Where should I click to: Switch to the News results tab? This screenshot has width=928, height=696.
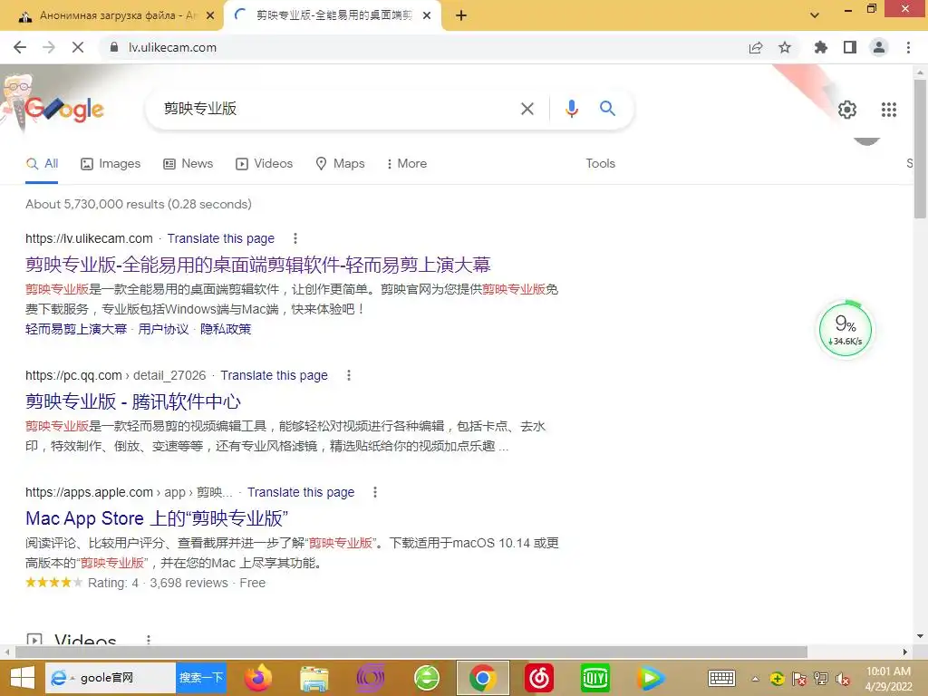point(188,164)
